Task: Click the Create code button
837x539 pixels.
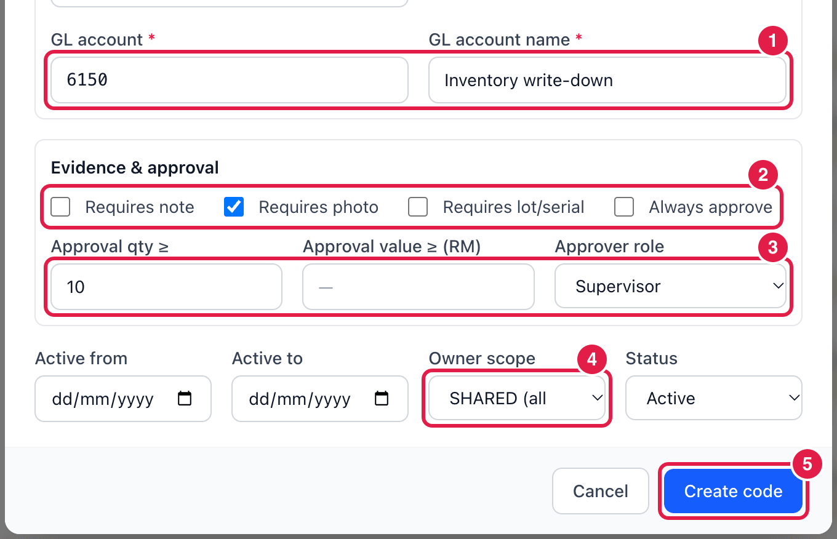Action: (x=734, y=491)
